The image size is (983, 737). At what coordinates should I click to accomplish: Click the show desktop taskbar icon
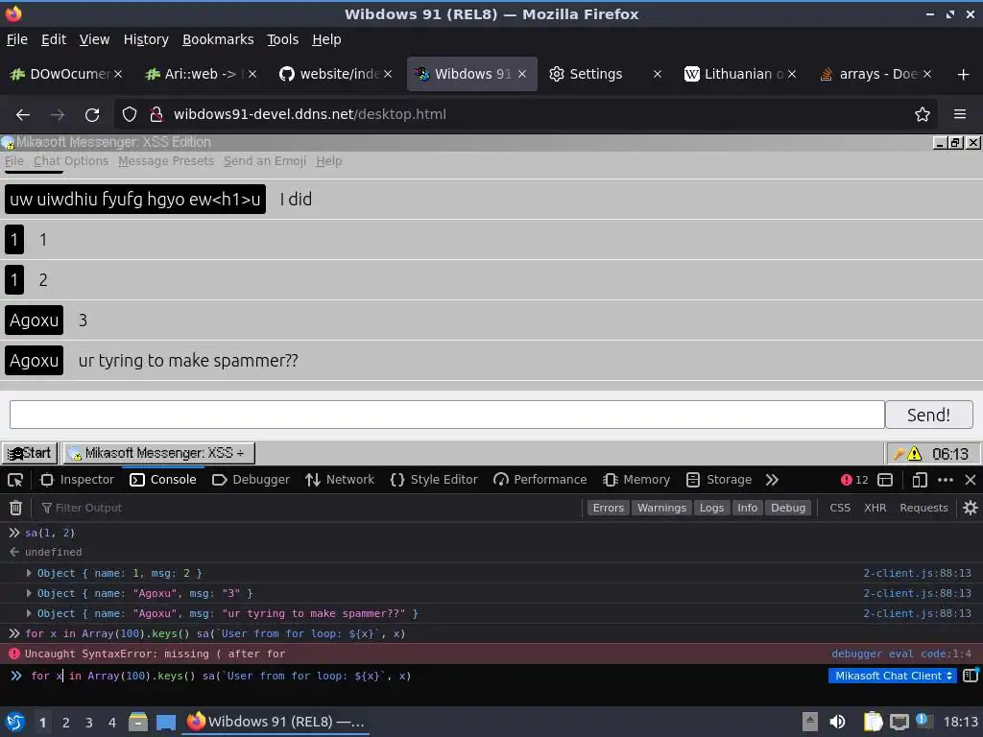coord(165,722)
